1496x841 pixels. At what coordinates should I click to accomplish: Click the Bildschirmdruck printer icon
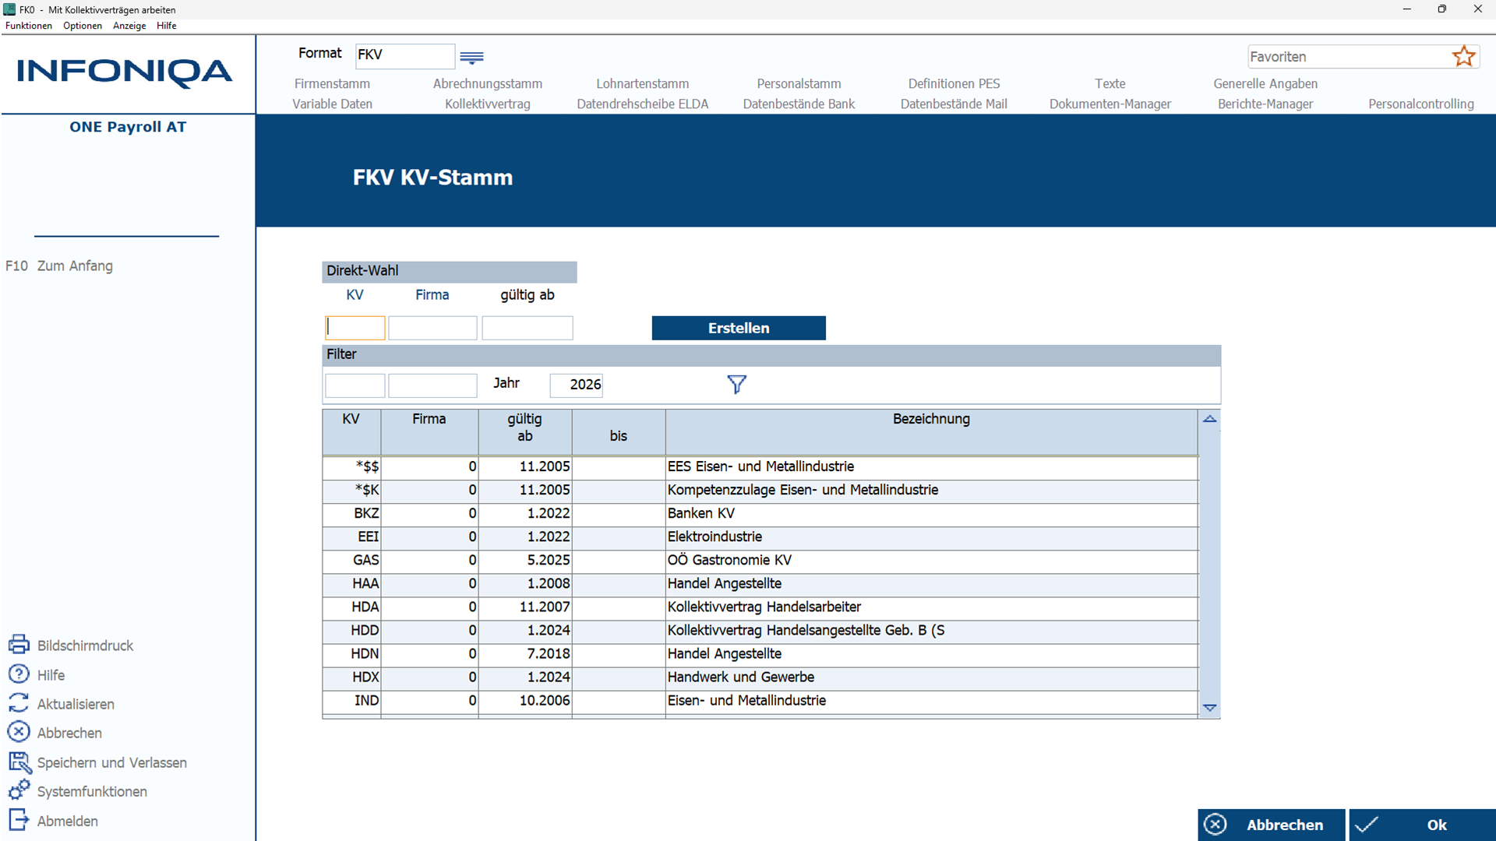pyautogui.click(x=19, y=645)
